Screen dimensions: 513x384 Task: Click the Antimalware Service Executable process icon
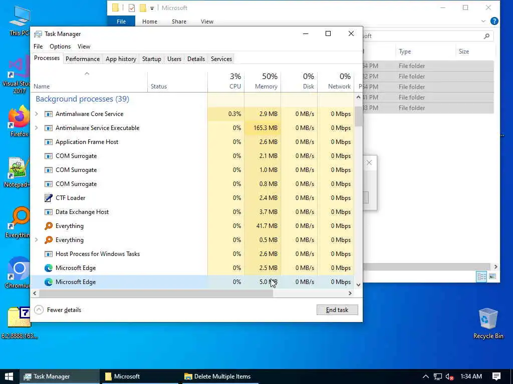tap(49, 128)
